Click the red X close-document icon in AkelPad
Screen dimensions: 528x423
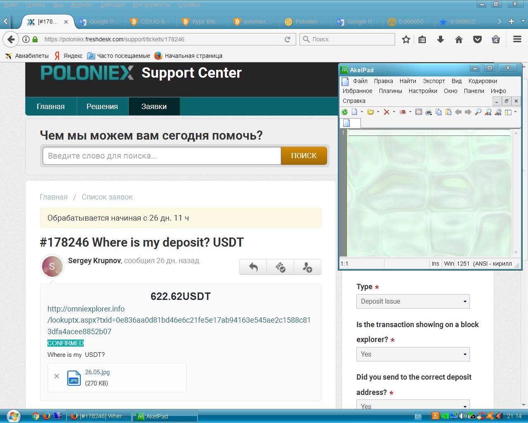point(387,112)
